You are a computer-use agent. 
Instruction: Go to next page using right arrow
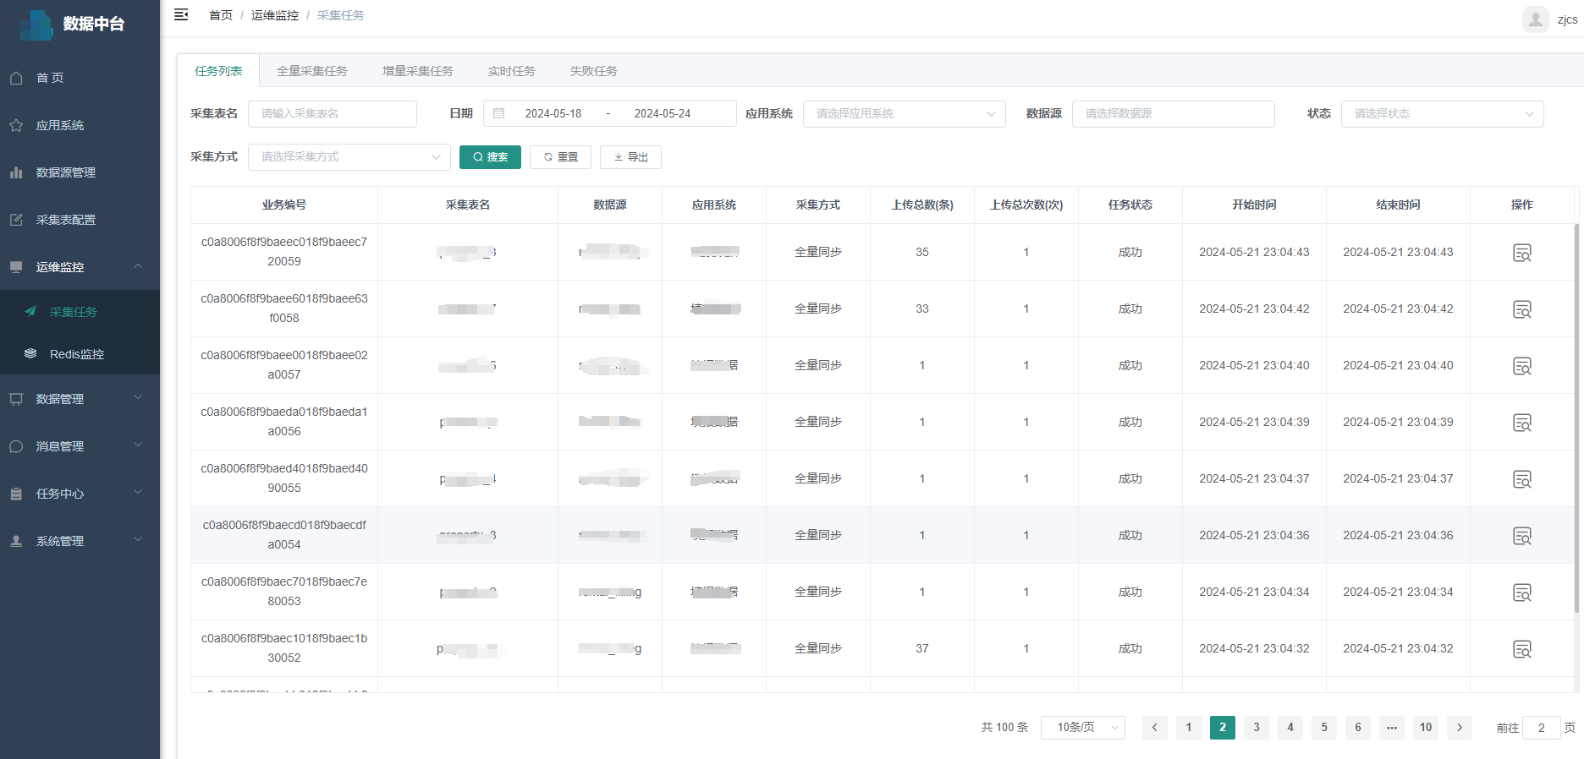[x=1459, y=728]
